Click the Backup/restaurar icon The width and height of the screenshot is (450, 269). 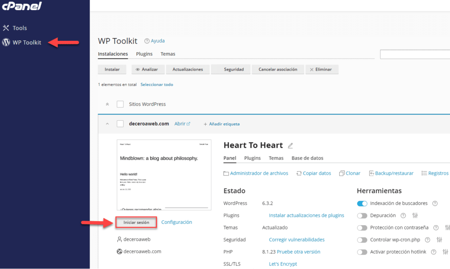click(371, 173)
